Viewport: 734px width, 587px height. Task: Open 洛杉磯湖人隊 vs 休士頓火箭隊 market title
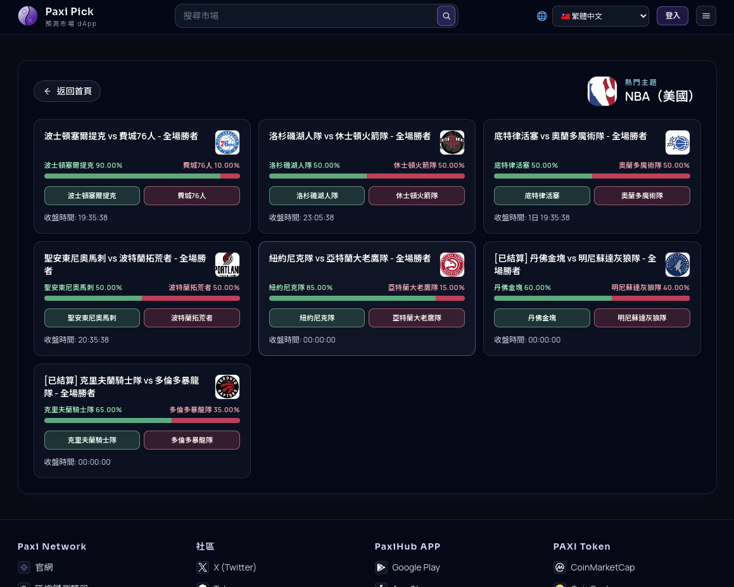[x=350, y=136]
